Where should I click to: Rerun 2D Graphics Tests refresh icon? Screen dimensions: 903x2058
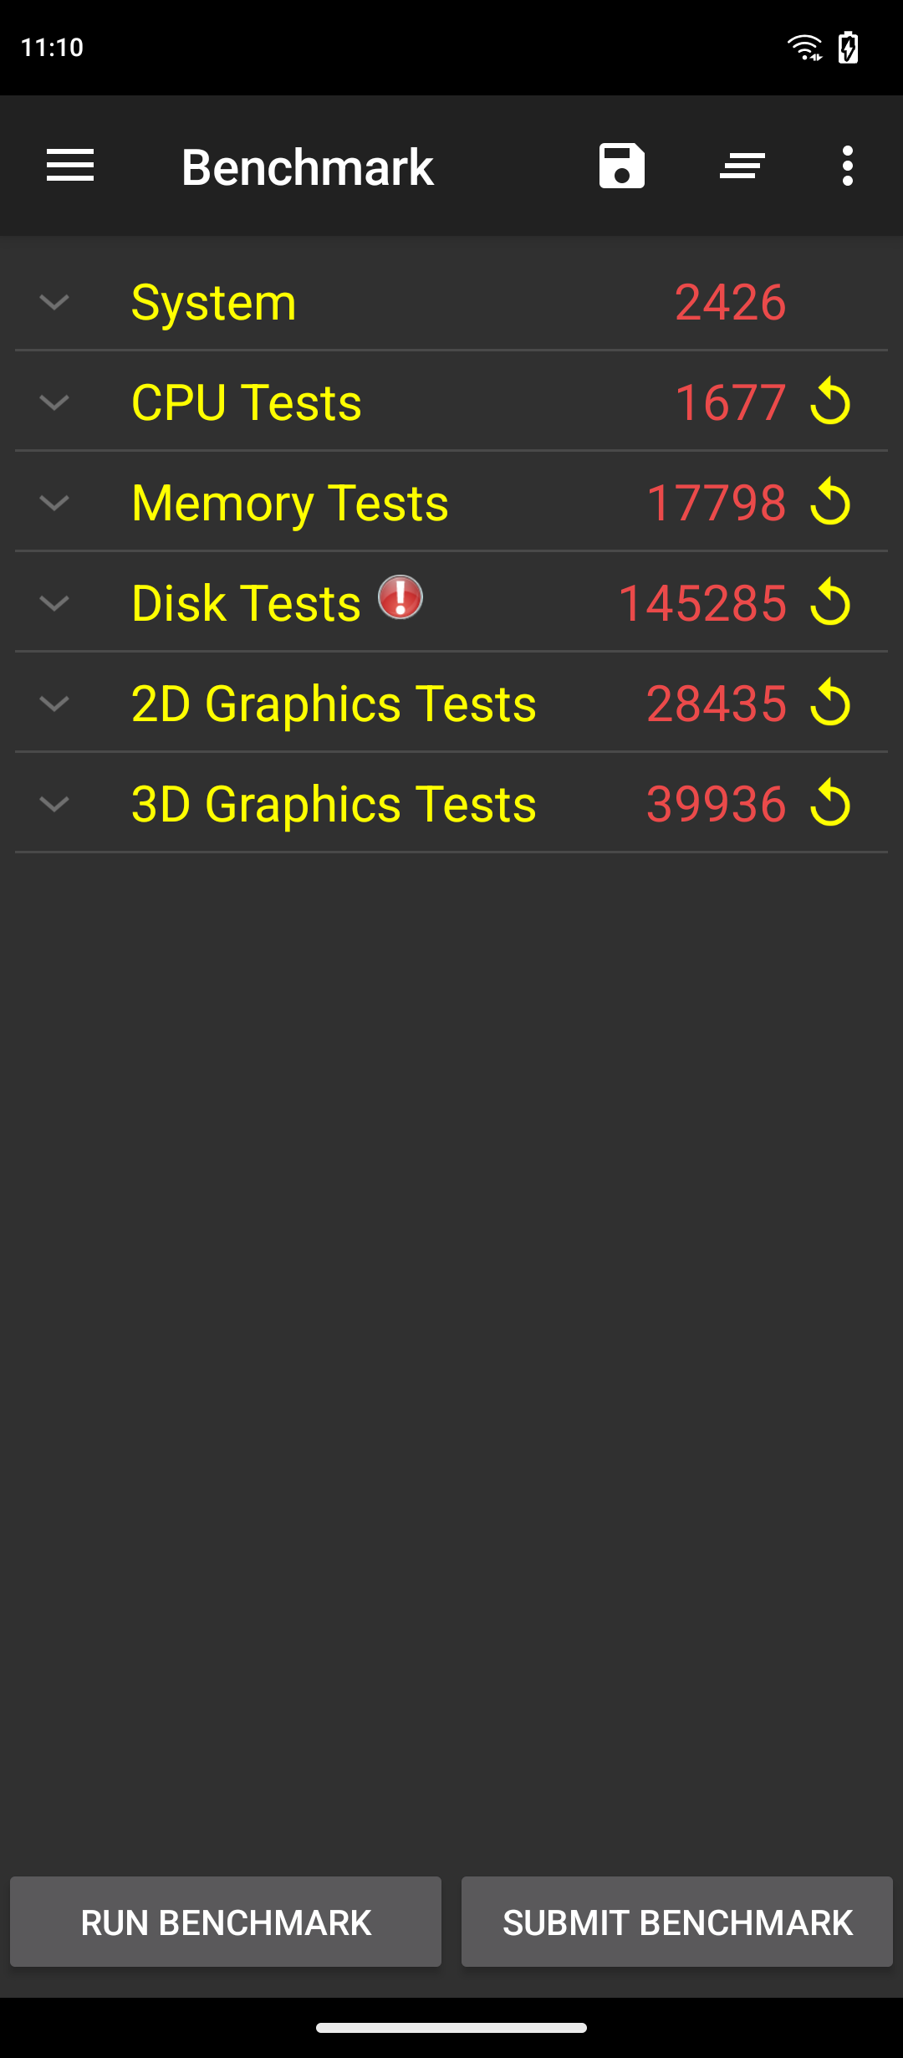pos(830,703)
